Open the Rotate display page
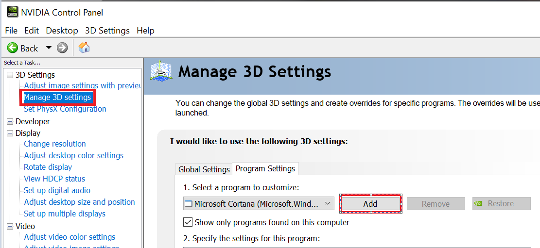This screenshot has height=248, width=540. [x=48, y=167]
